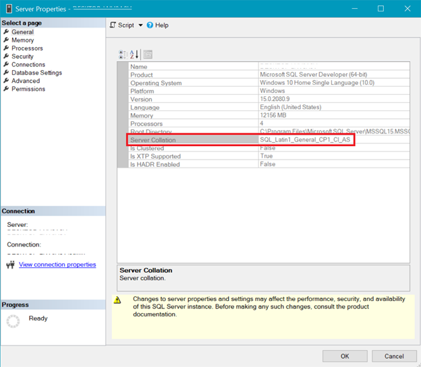The height and width of the screenshot is (367, 421).
Task: Click the wrench icon beside General
Action: pos(6,32)
